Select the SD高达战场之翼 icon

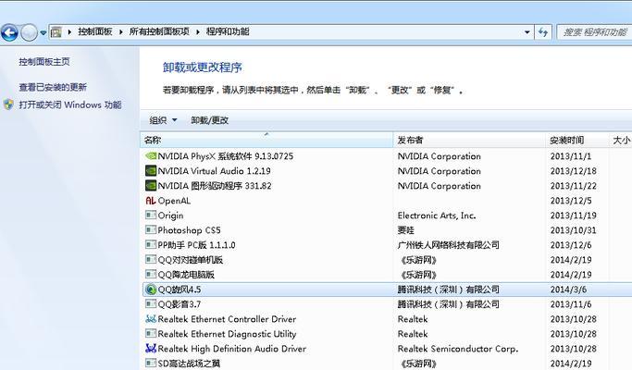(x=150, y=364)
